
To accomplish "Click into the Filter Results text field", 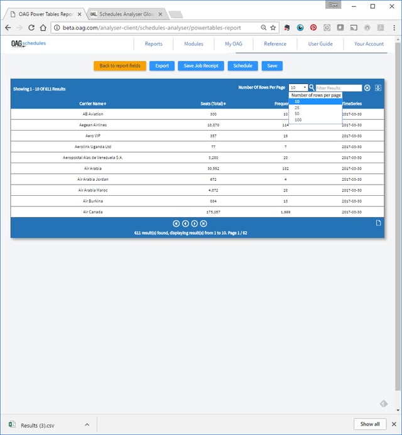I will (339, 88).
